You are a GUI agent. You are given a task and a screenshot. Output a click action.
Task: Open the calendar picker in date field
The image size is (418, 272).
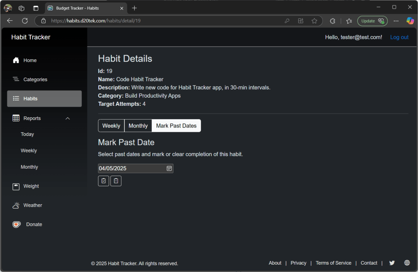169,168
